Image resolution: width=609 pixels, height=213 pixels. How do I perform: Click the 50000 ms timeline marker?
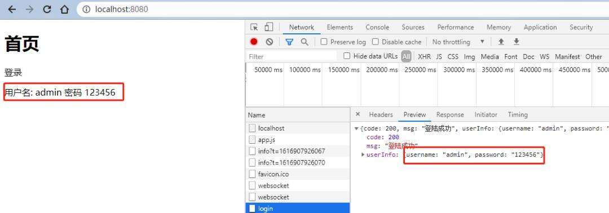coord(268,70)
